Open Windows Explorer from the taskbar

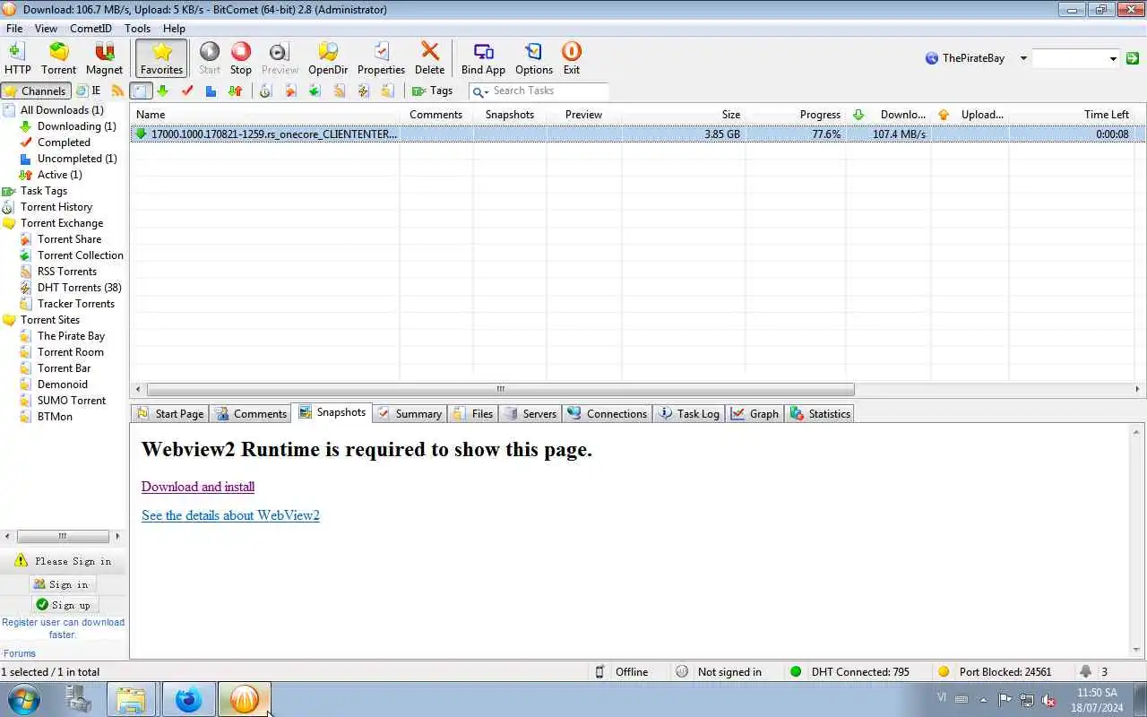click(x=131, y=699)
